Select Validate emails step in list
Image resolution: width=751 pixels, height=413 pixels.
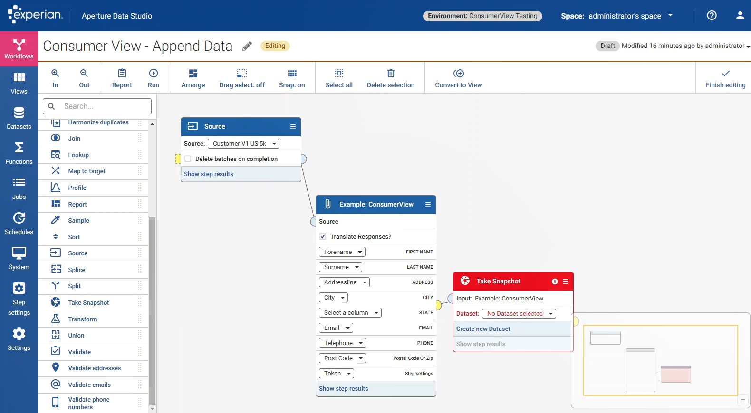click(93, 385)
